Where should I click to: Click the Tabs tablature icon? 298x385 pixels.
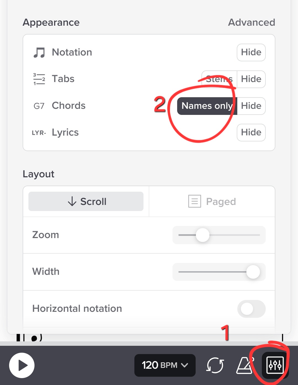pos(39,79)
